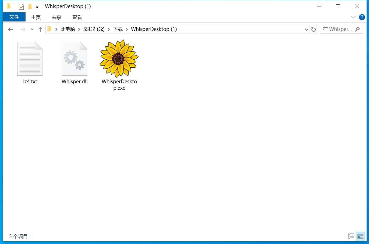The width and height of the screenshot is (369, 244).
Task: Click the New Folder quick access icon
Action: [x=30, y=6]
